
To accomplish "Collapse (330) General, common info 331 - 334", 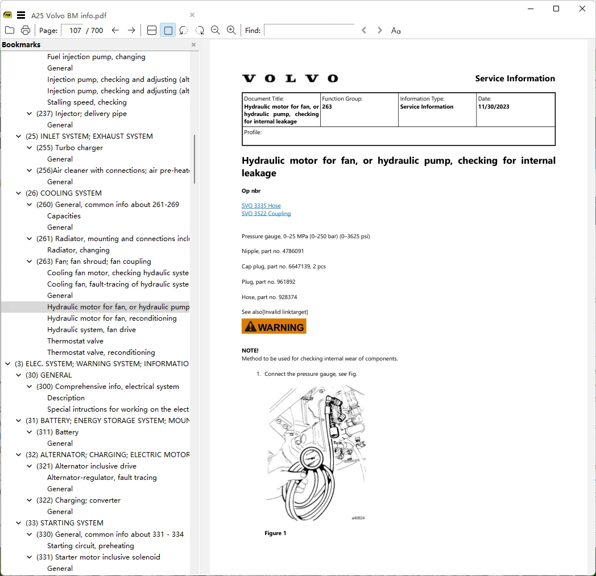I will click(x=29, y=534).
